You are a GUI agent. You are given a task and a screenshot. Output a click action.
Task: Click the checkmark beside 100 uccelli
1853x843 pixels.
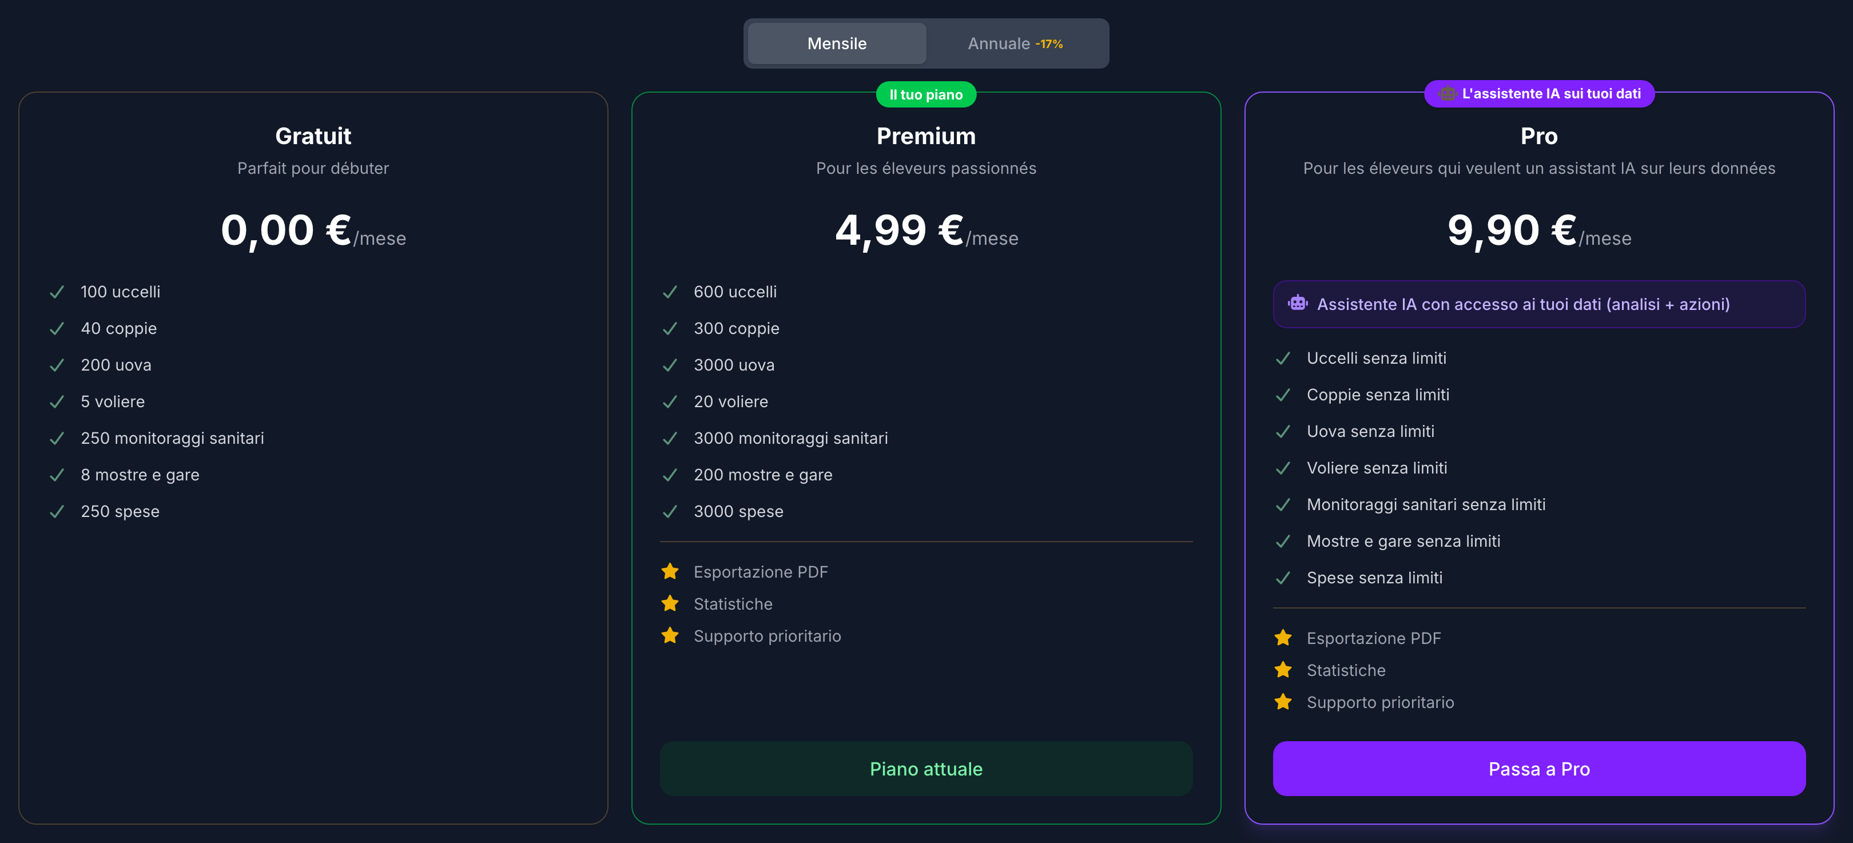(57, 292)
